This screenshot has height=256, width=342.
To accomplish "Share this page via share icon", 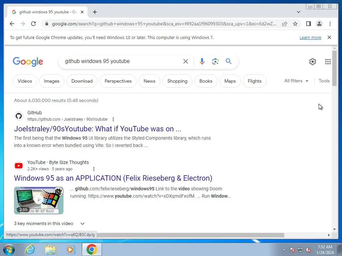I will coord(285,24).
